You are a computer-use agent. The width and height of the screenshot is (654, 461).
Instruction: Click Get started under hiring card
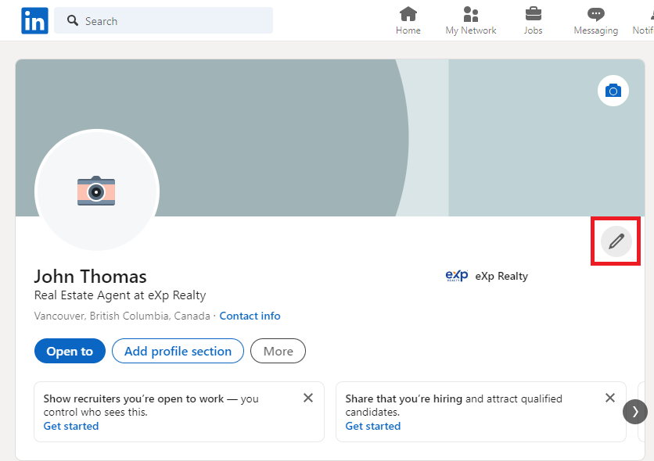click(373, 427)
